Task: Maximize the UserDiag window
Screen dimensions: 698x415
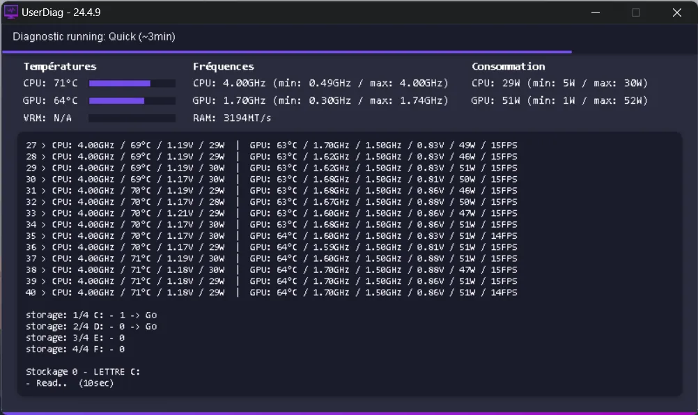Action: (x=635, y=13)
